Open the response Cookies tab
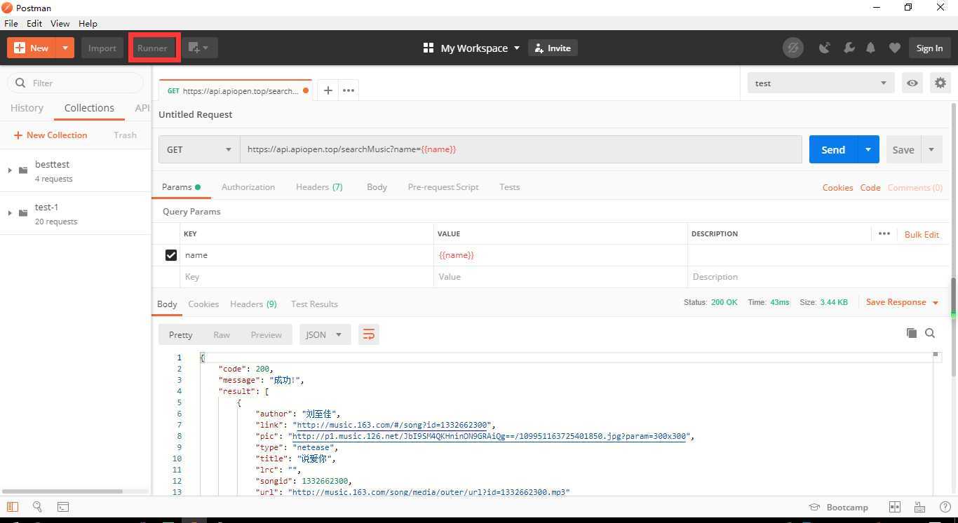This screenshot has width=958, height=523. 203,304
